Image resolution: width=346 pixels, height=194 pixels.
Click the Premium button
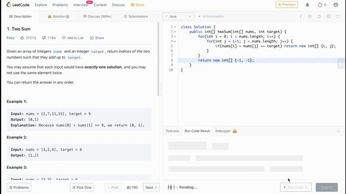coord(287,4)
